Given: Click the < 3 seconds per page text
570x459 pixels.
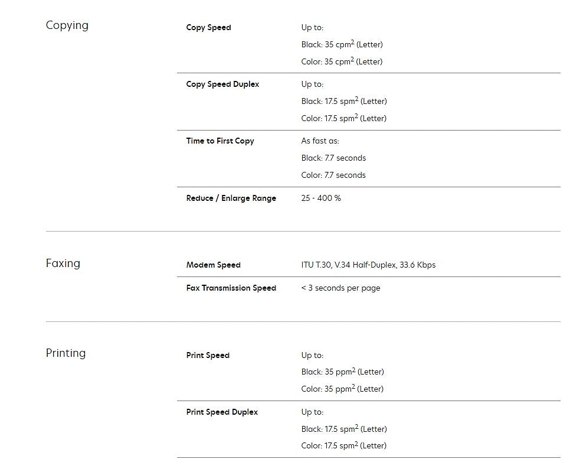Looking at the screenshot, I should click(x=340, y=288).
